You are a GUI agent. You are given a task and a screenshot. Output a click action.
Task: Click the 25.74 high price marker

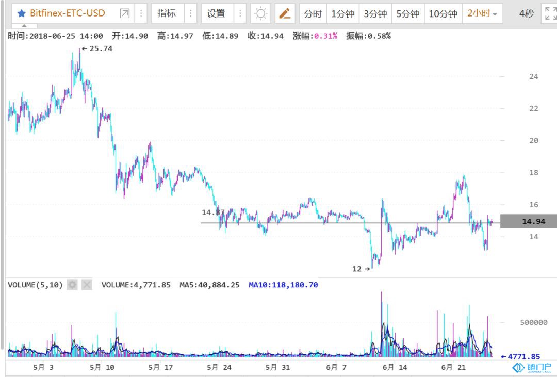coord(97,48)
